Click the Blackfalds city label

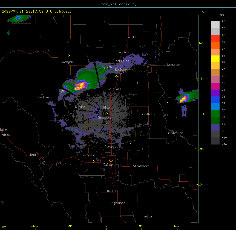point(121,61)
